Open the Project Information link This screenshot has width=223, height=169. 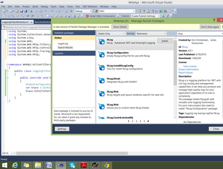click(189, 69)
